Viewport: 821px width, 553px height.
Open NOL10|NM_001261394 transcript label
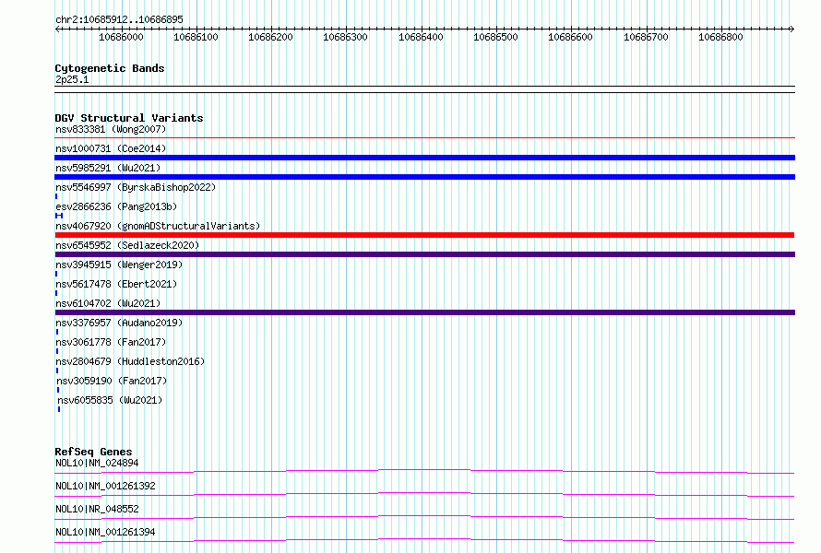coord(105,532)
